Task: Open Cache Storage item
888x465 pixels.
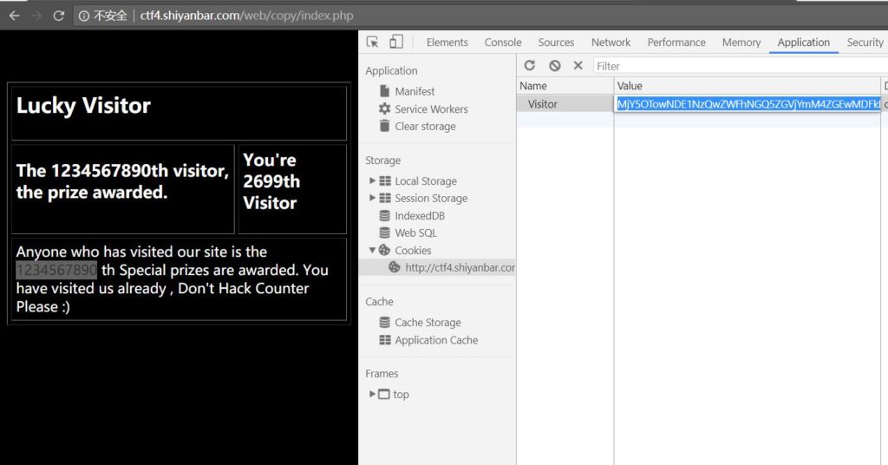Action: click(428, 322)
